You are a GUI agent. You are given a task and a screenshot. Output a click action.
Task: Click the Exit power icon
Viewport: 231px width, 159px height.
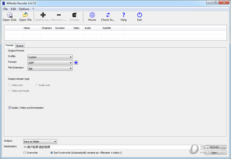139,15
